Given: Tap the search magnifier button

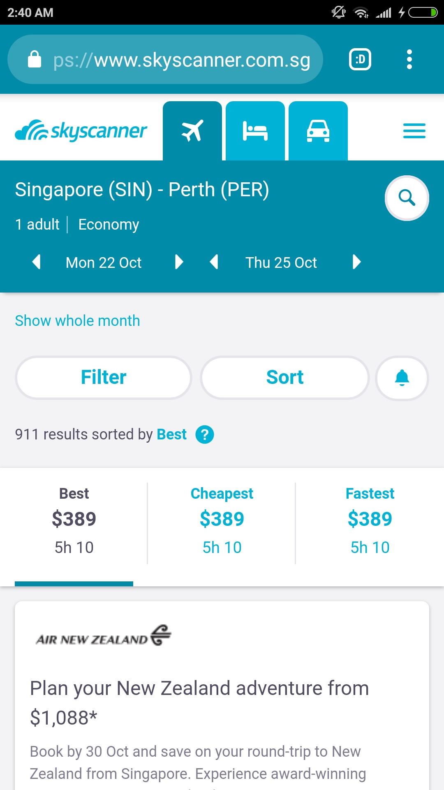Looking at the screenshot, I should [x=407, y=198].
